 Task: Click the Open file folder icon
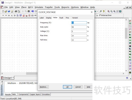coord(6,11)
